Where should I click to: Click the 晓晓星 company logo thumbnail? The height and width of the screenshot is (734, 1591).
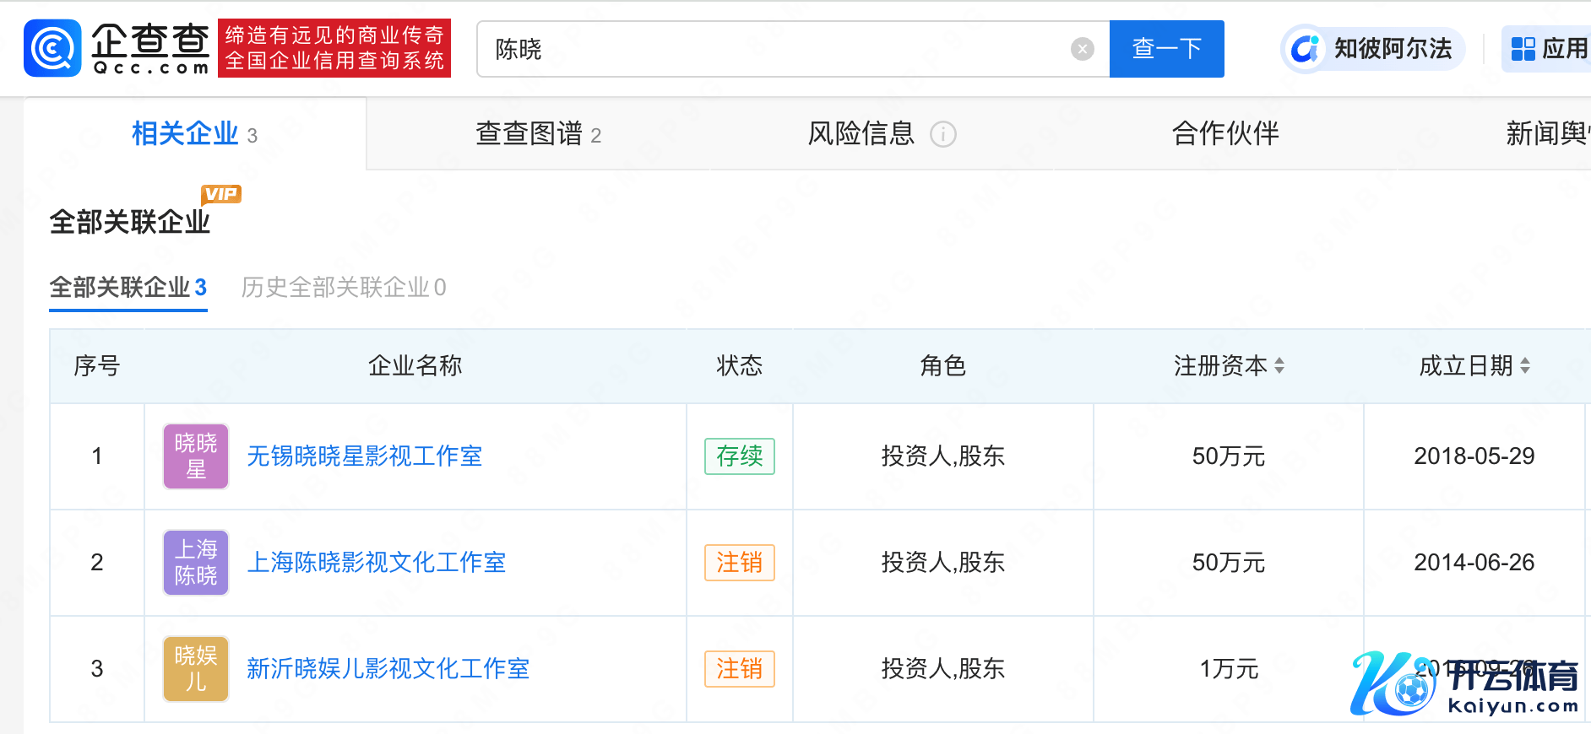[x=196, y=456]
